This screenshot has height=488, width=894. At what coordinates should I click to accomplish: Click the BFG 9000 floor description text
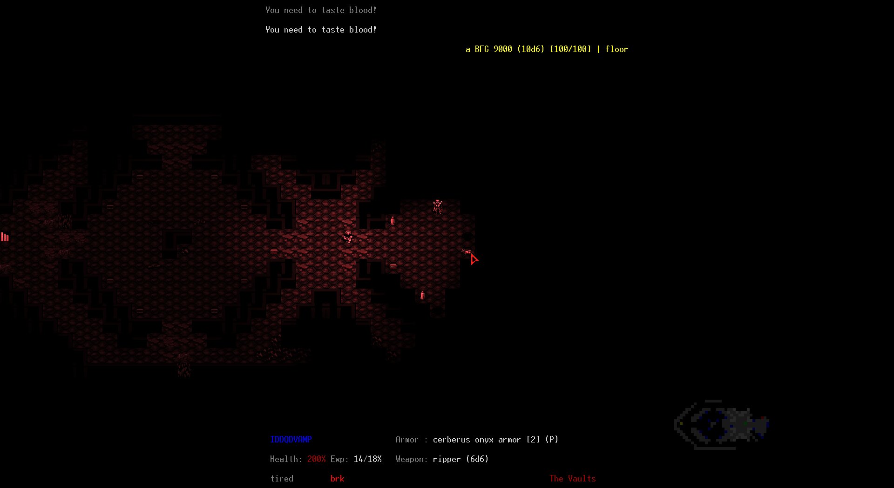[x=547, y=49]
